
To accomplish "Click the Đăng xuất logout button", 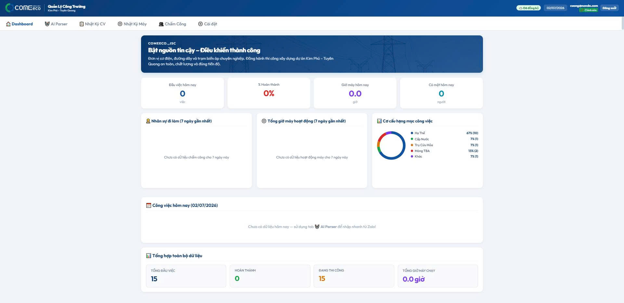I will coord(609,8).
